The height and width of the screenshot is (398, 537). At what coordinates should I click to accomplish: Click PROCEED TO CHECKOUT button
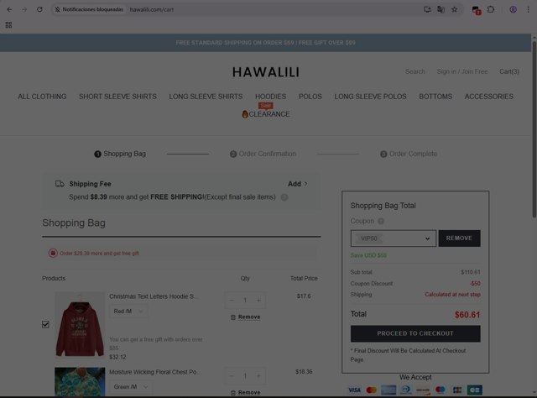click(415, 334)
